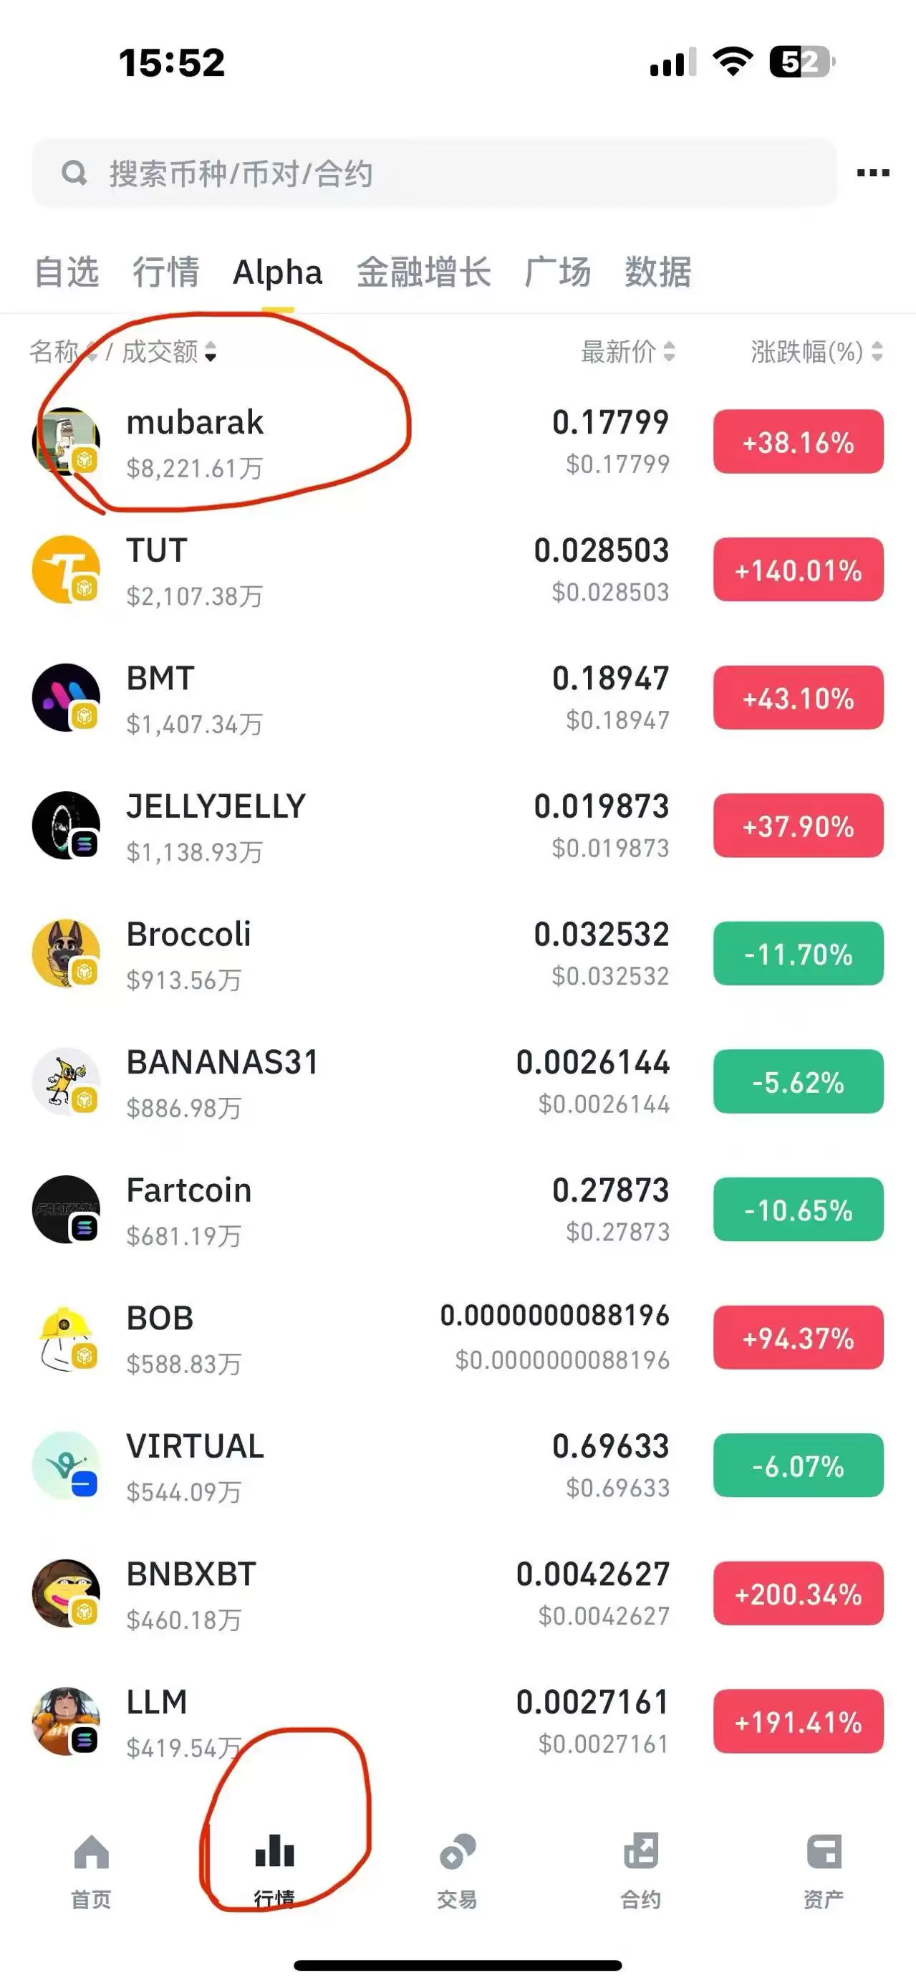
Task: Sort by 最新价 latest price arrows
Action: click(x=668, y=352)
